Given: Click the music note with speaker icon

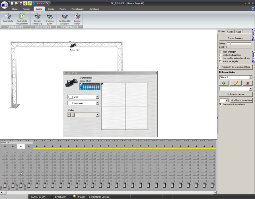Looking at the screenshot, I should 43,3.
